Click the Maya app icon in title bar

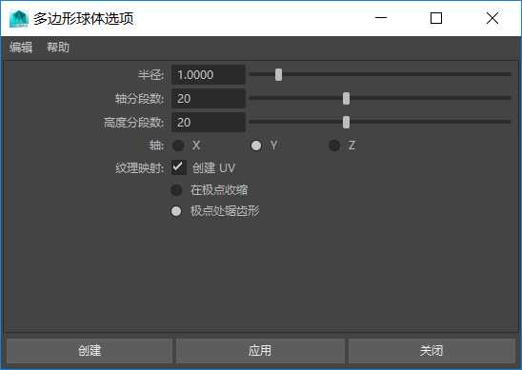click(x=19, y=19)
